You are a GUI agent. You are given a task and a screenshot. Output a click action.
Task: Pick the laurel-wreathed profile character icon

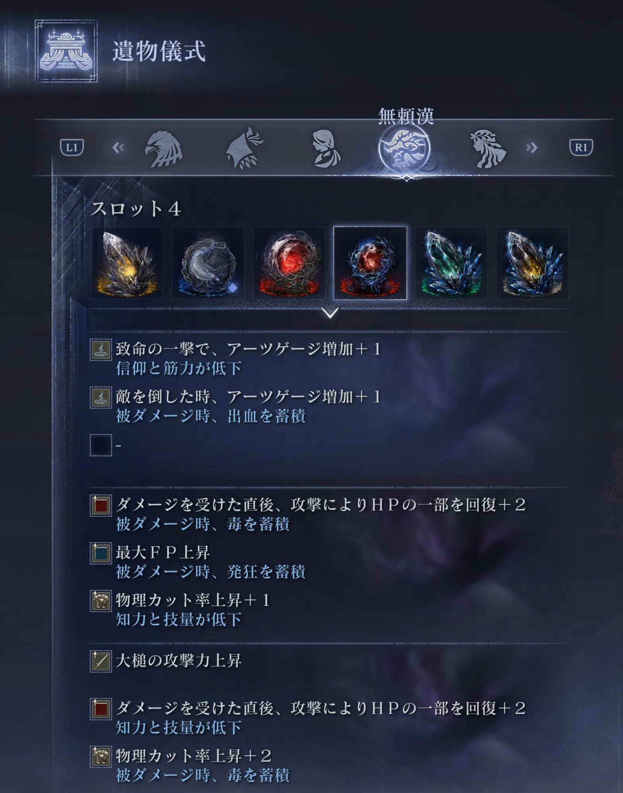[x=488, y=148]
